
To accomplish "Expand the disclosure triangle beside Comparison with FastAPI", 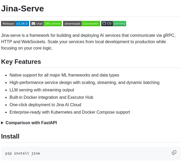I will click(x=2, y=123).
